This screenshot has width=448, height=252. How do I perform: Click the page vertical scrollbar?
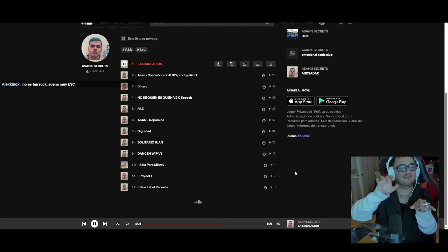click(446, 159)
